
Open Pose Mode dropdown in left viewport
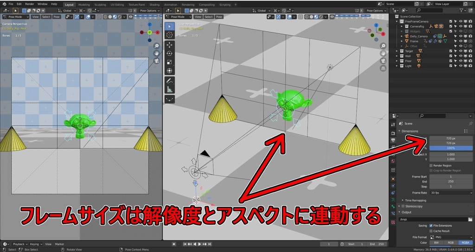tap(16, 17)
